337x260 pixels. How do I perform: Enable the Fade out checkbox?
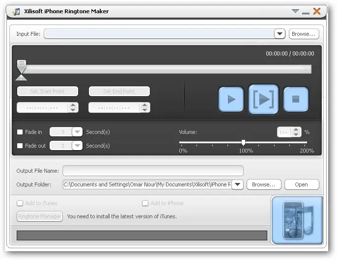20,146
